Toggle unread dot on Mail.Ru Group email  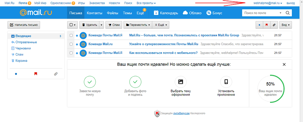pos(77,36)
